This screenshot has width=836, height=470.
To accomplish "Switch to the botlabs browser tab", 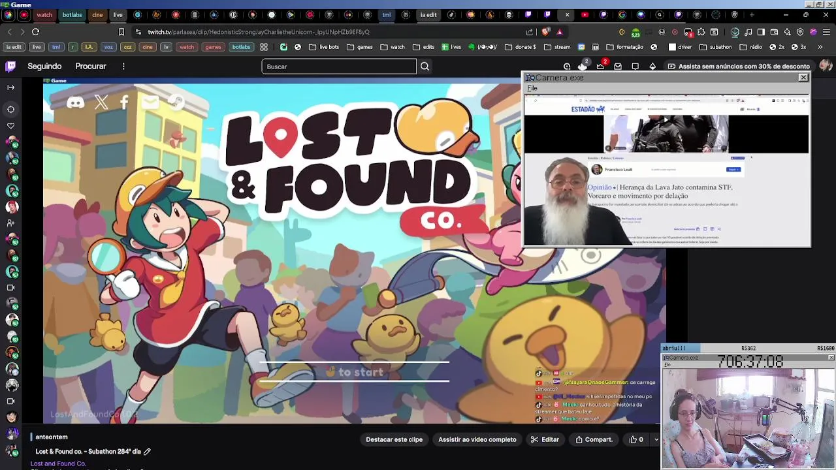I will (x=72, y=14).
